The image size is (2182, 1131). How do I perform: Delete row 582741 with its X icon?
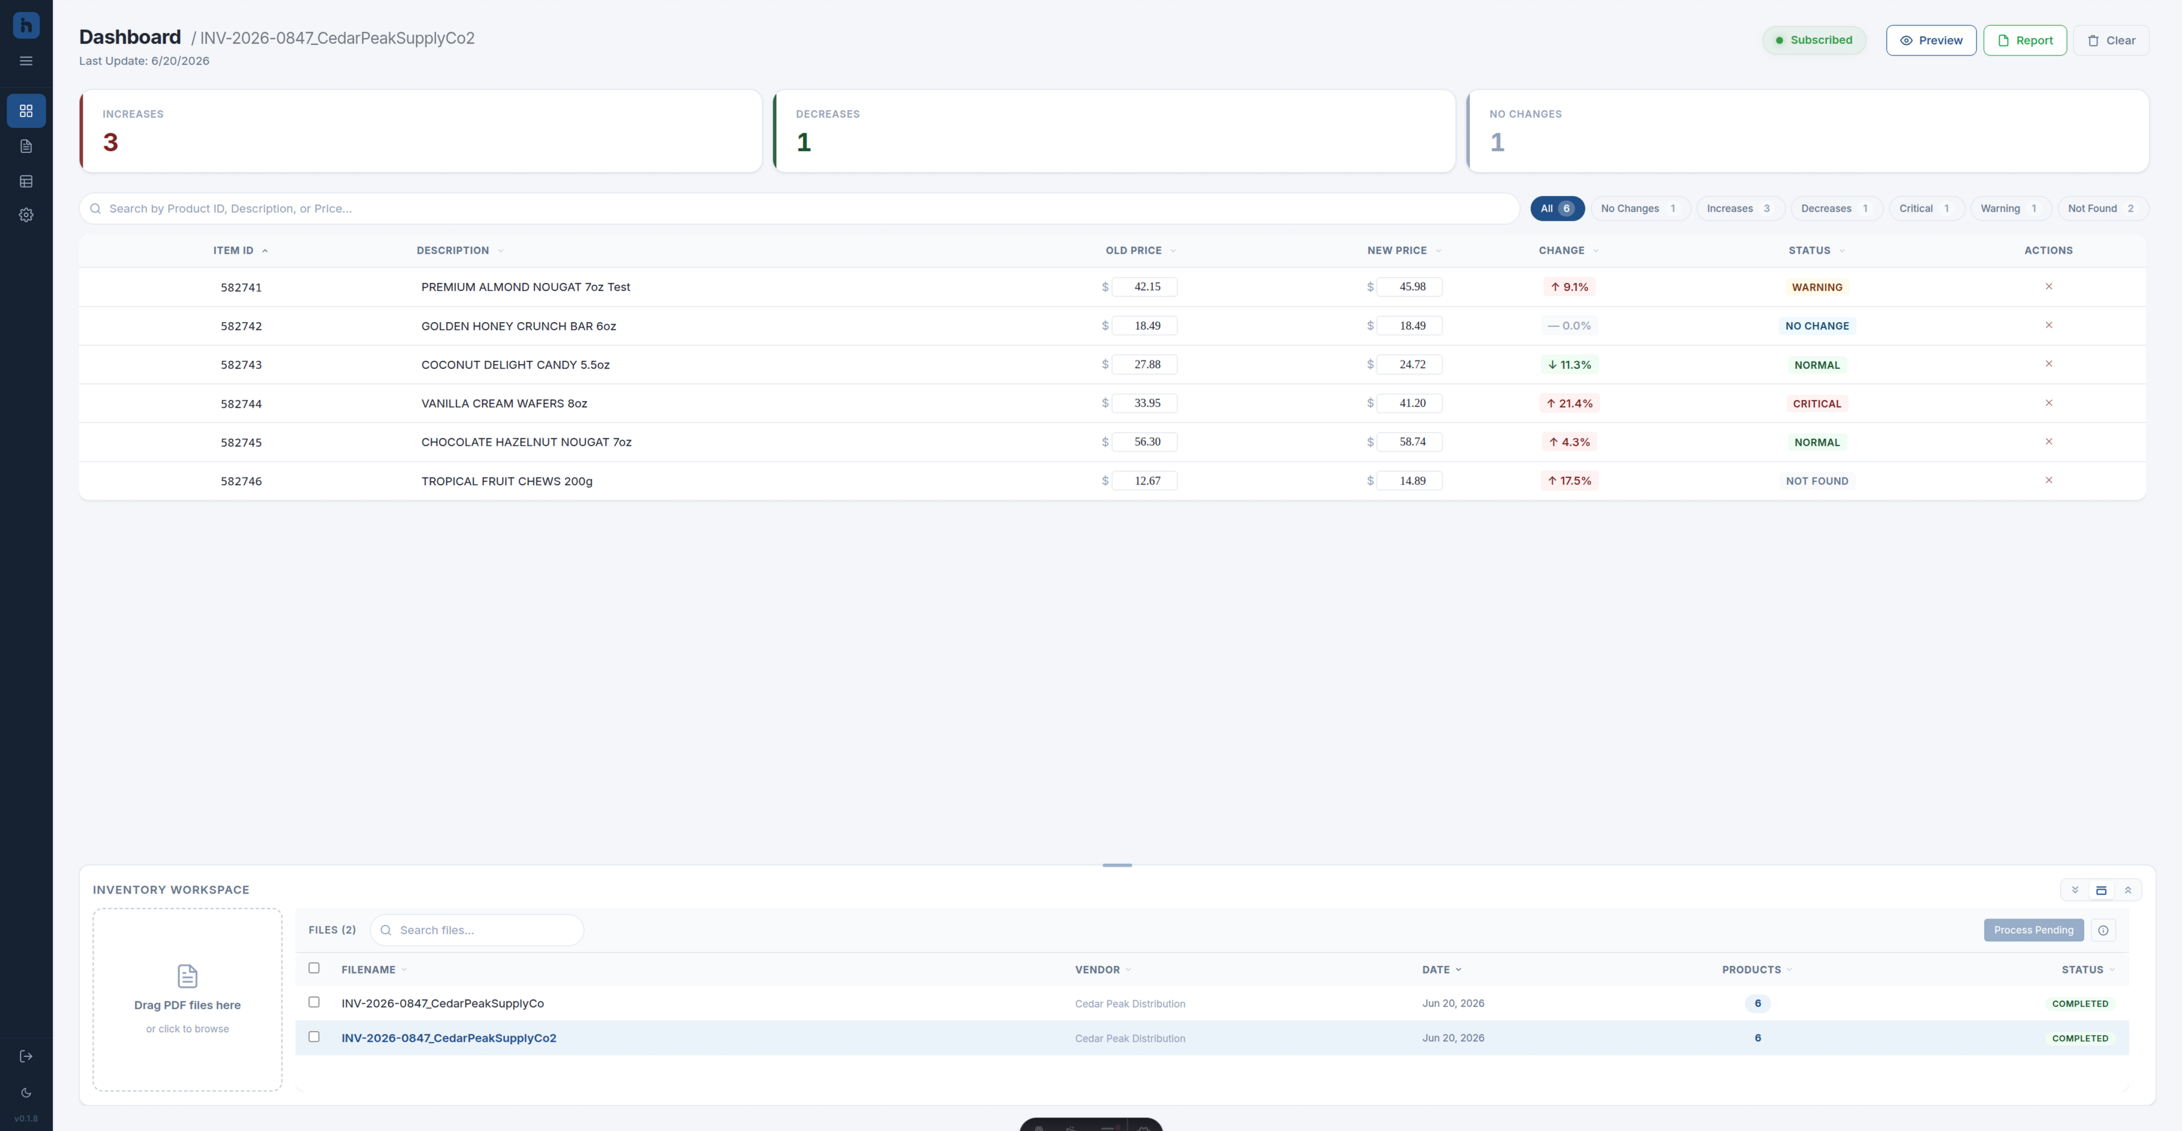tap(2048, 286)
